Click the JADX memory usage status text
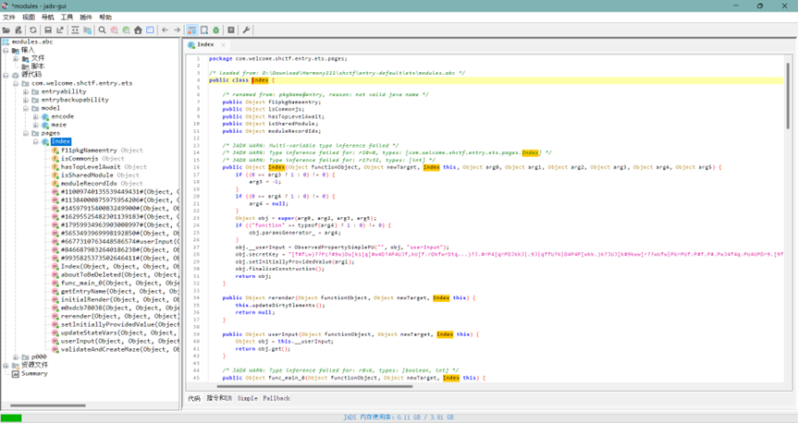Image resolution: width=798 pixels, height=423 pixels. [x=399, y=417]
